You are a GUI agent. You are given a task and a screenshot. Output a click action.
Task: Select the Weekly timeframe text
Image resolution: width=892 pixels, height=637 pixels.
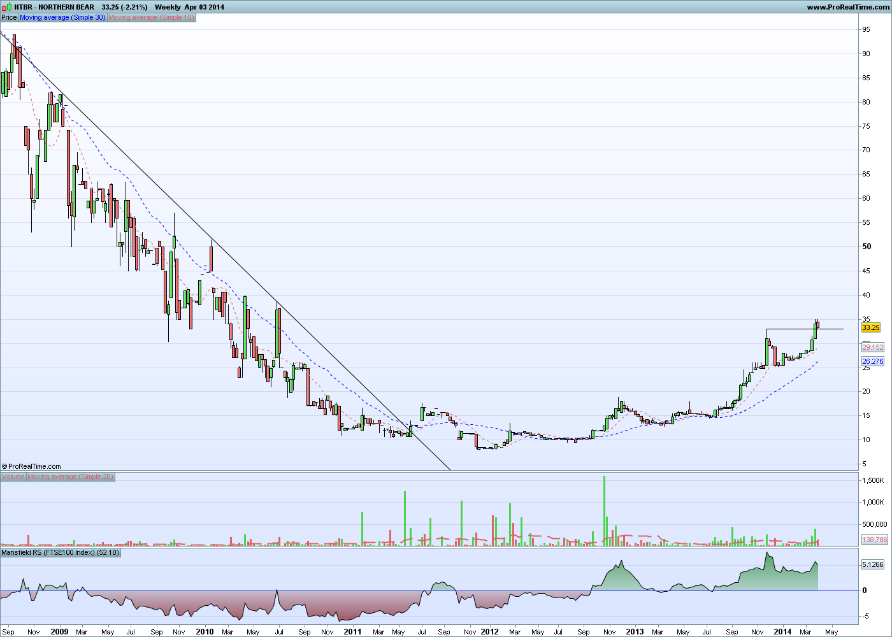point(168,7)
